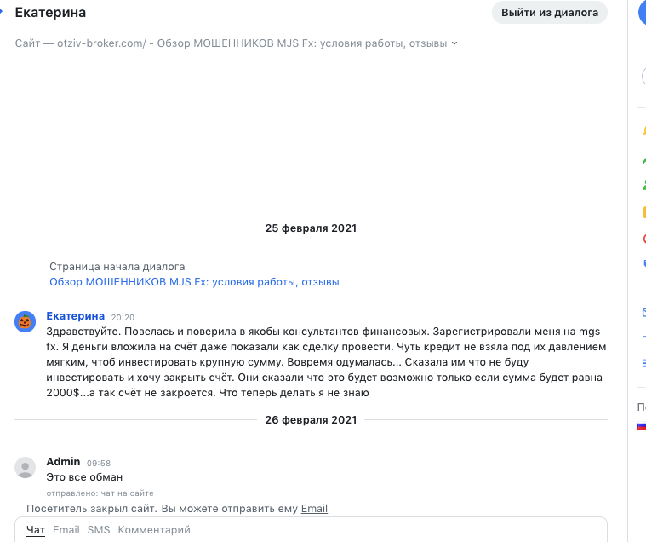Click the Выйти из диалога button
The image size is (646, 542).
click(x=550, y=13)
